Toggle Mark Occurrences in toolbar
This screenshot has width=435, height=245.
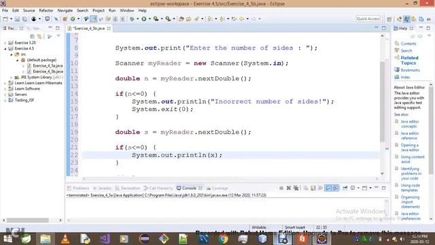94,19
